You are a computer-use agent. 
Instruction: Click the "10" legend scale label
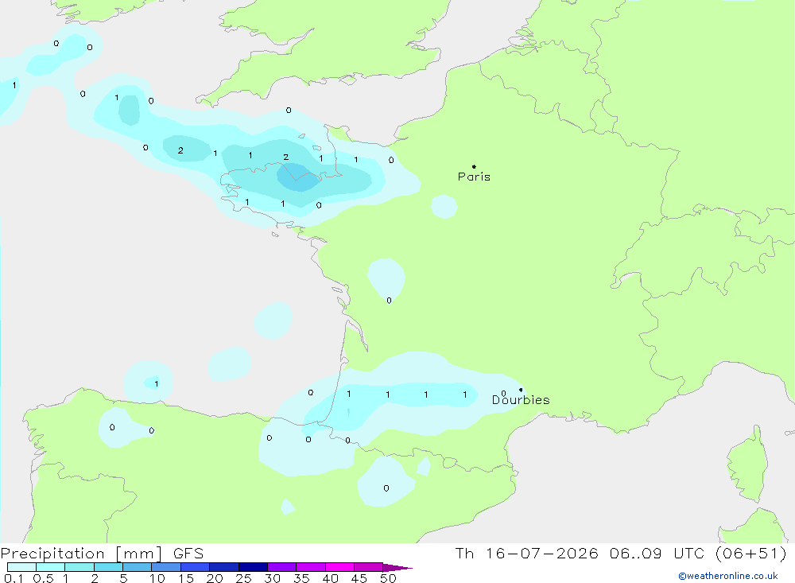[x=157, y=578]
